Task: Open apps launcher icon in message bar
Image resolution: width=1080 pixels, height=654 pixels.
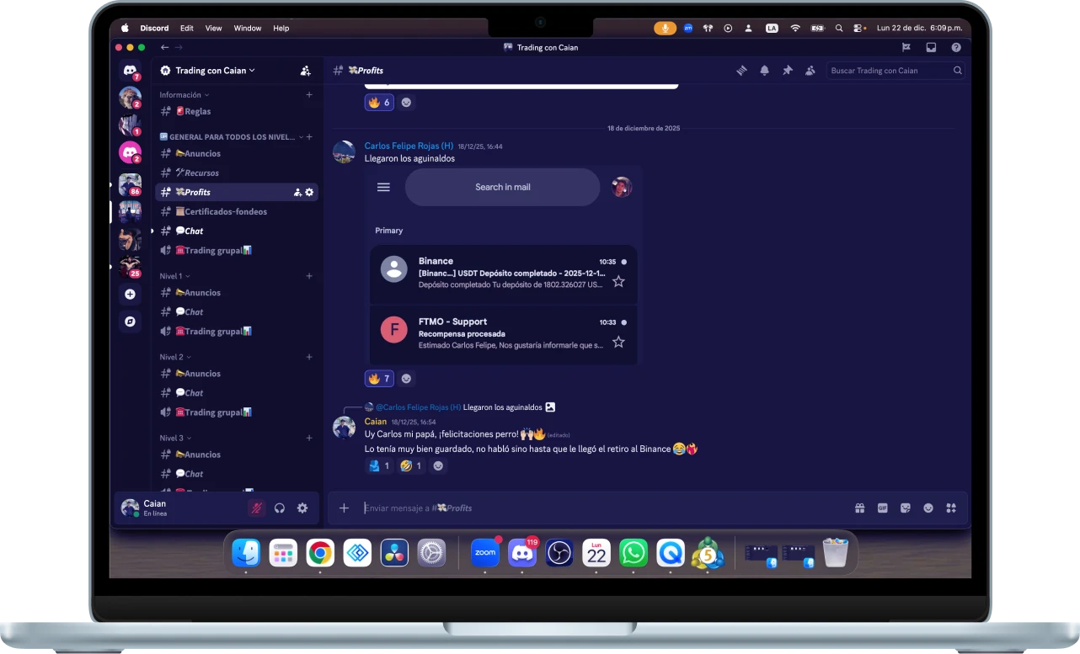Action: (x=951, y=508)
